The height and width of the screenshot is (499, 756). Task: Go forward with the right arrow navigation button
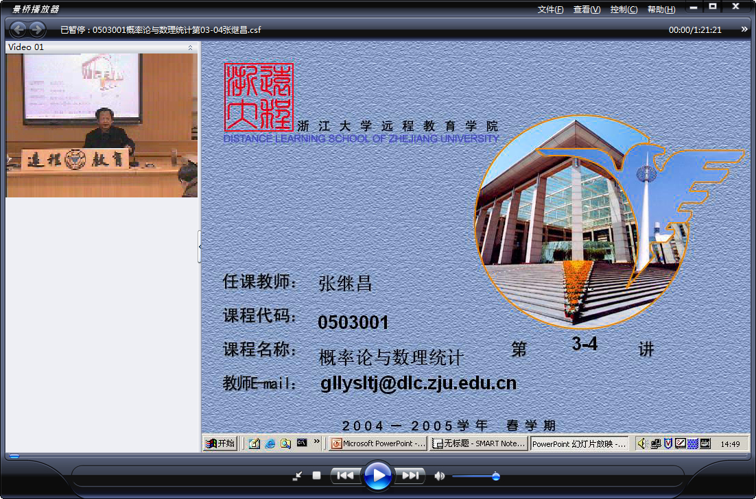click(x=36, y=30)
